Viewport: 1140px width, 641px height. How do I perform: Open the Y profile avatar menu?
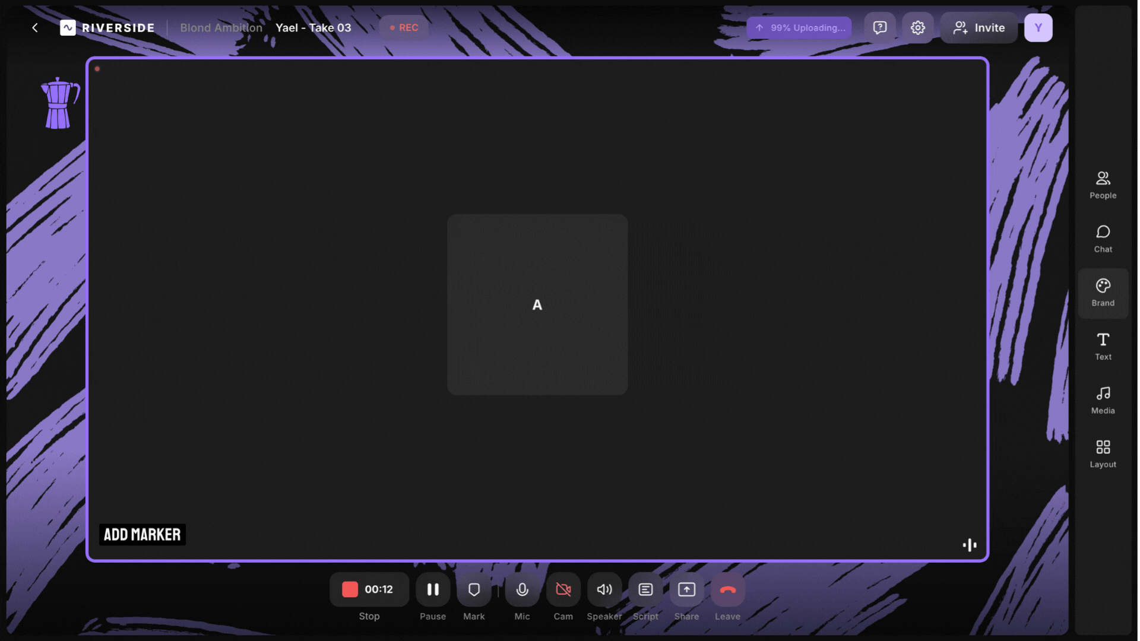(x=1038, y=28)
